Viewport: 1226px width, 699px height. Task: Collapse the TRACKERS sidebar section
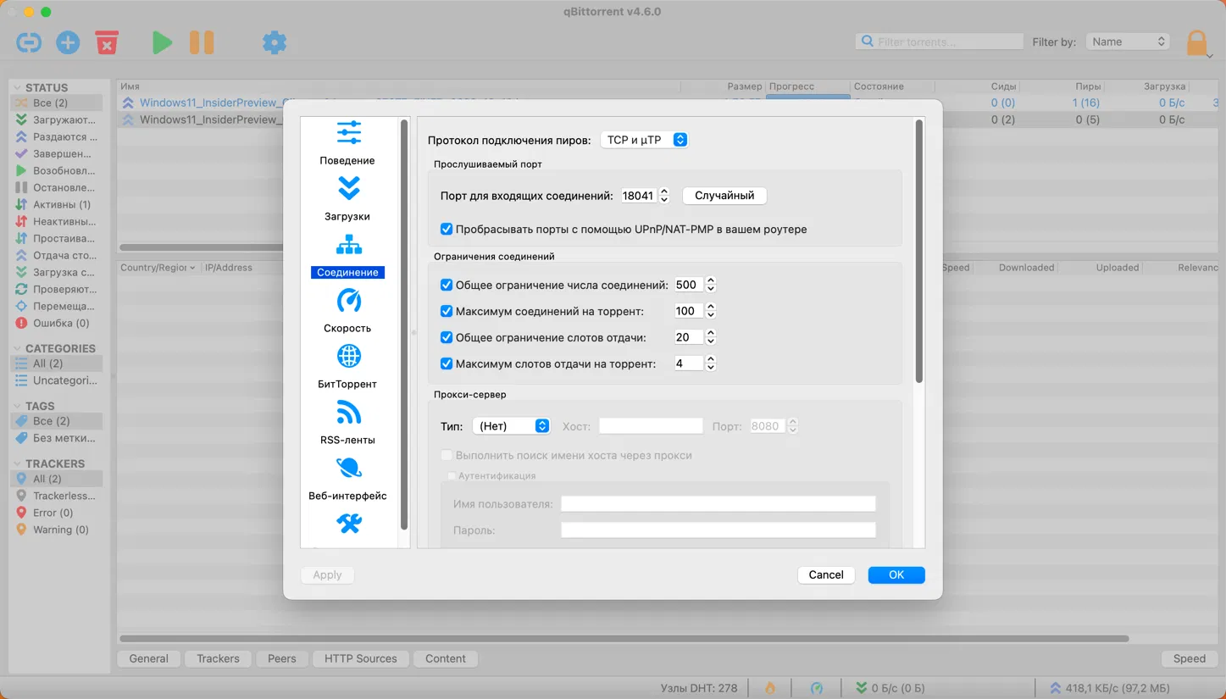coord(17,463)
